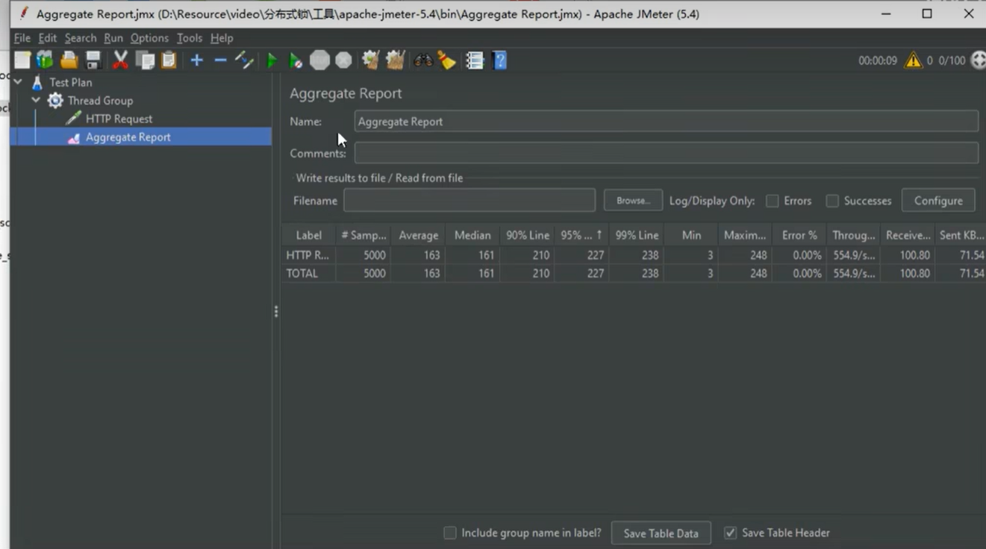
Task: Click the Shutdown icon in the toolbar
Action: tap(343, 60)
